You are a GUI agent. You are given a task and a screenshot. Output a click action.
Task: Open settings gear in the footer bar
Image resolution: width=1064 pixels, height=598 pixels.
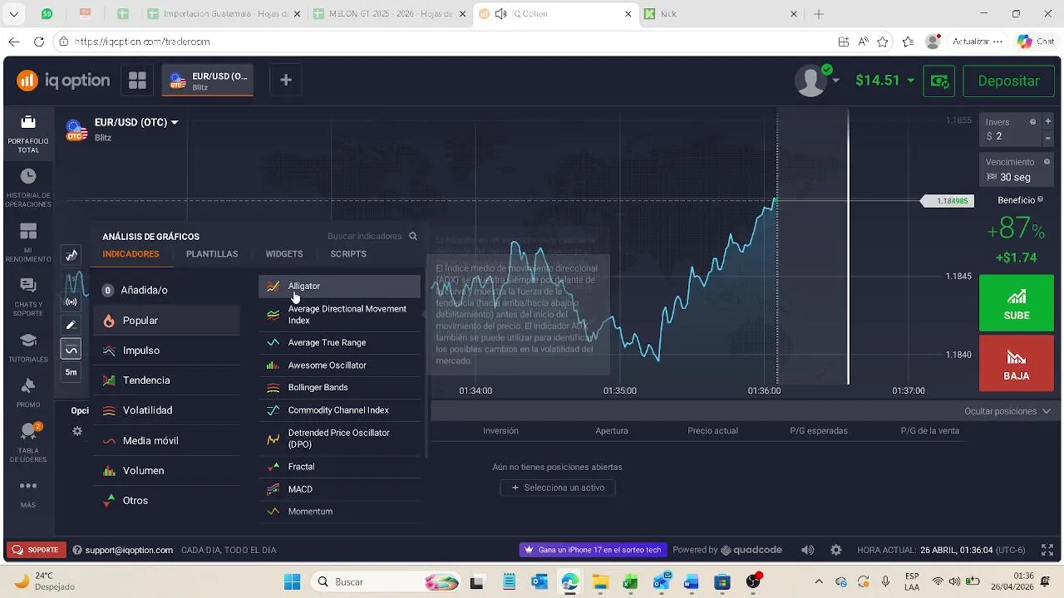[836, 550]
